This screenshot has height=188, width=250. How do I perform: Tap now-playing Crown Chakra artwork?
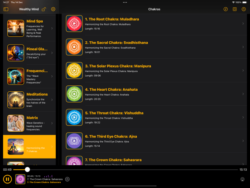pyautogui.click(x=20, y=179)
